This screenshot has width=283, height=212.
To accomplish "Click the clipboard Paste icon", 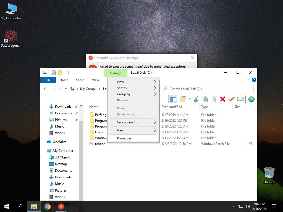I will click(214, 99).
